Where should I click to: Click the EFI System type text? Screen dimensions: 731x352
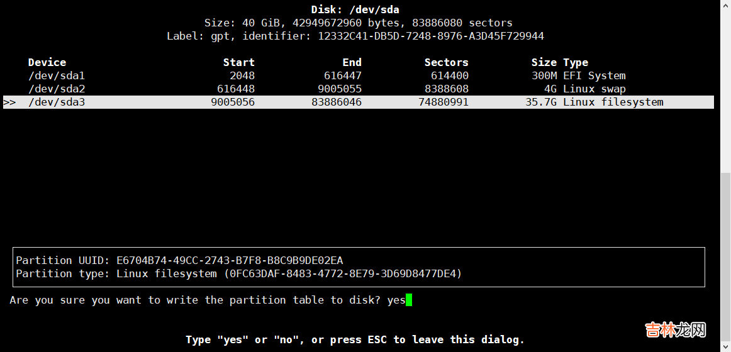pos(594,76)
